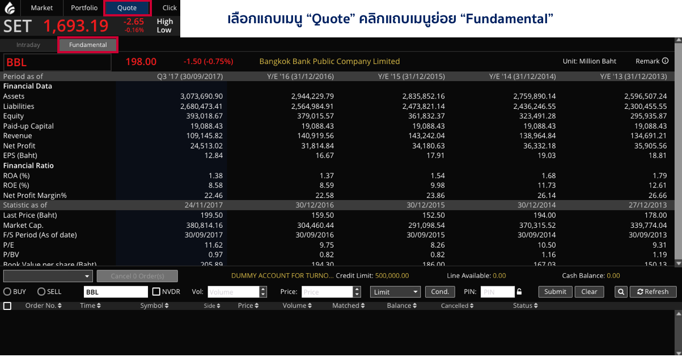
Task: Click the Cancel 0 Order(s) button
Action: point(137,276)
